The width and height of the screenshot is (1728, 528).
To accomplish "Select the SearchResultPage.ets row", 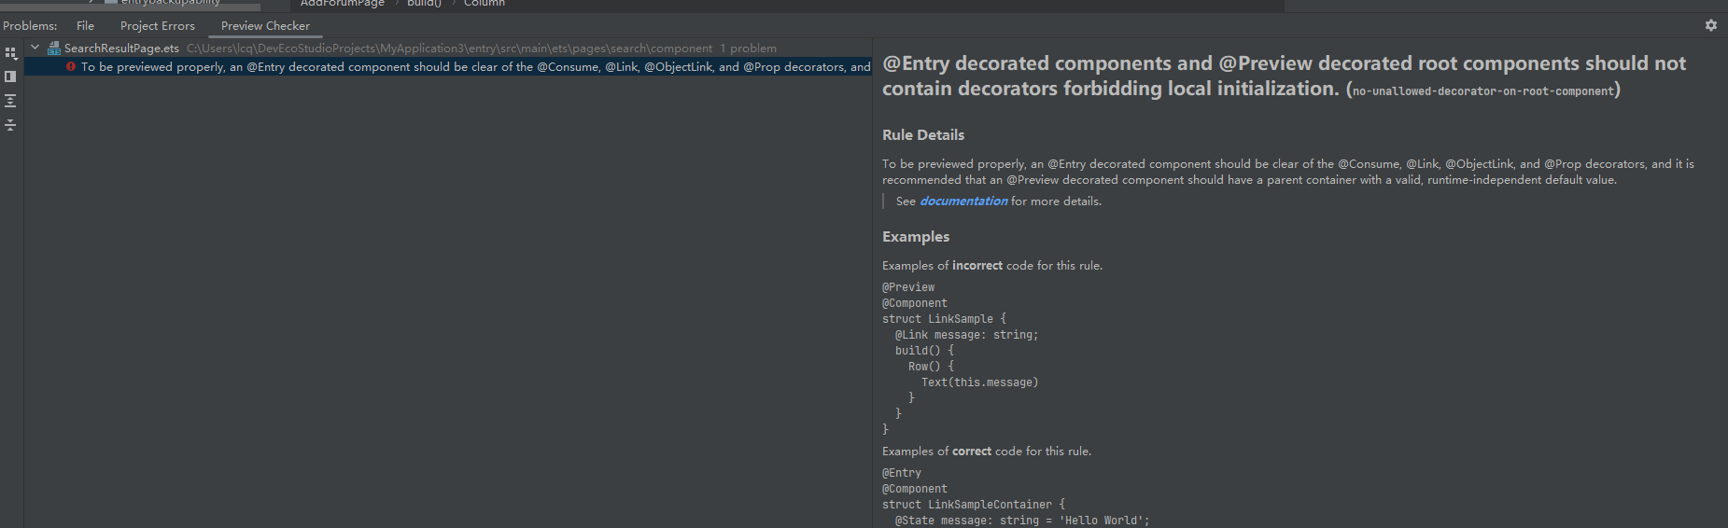I will 448,48.
